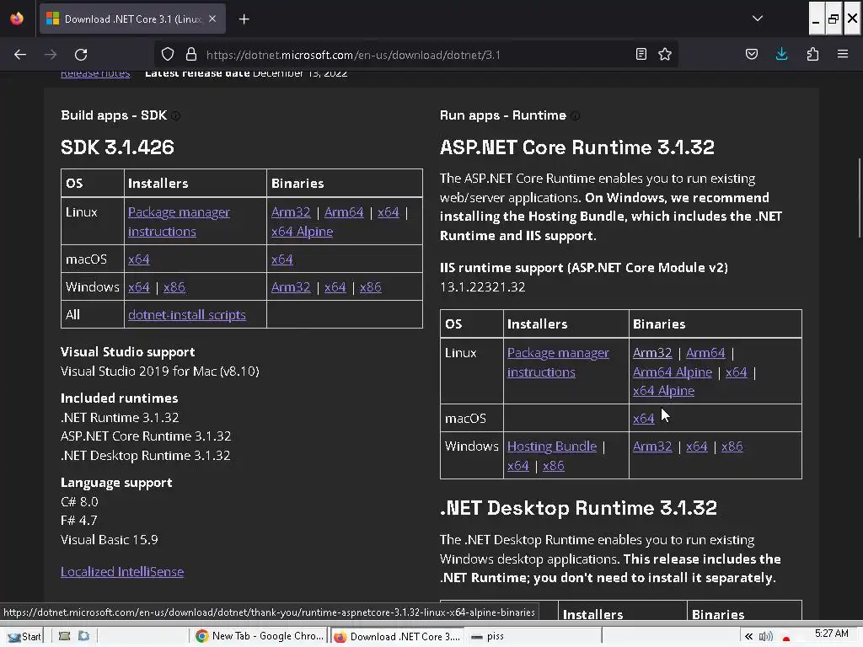Open the Firefox application menu
The width and height of the screenshot is (863, 647).
click(843, 54)
